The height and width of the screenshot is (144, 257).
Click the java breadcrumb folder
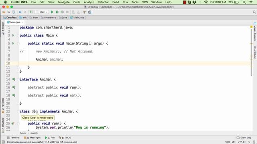(63, 18)
